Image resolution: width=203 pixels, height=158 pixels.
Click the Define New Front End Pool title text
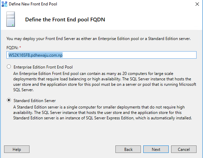[x=33, y=4]
